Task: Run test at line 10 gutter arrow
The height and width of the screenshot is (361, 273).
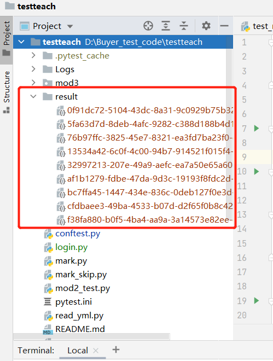Action: click(257, 172)
